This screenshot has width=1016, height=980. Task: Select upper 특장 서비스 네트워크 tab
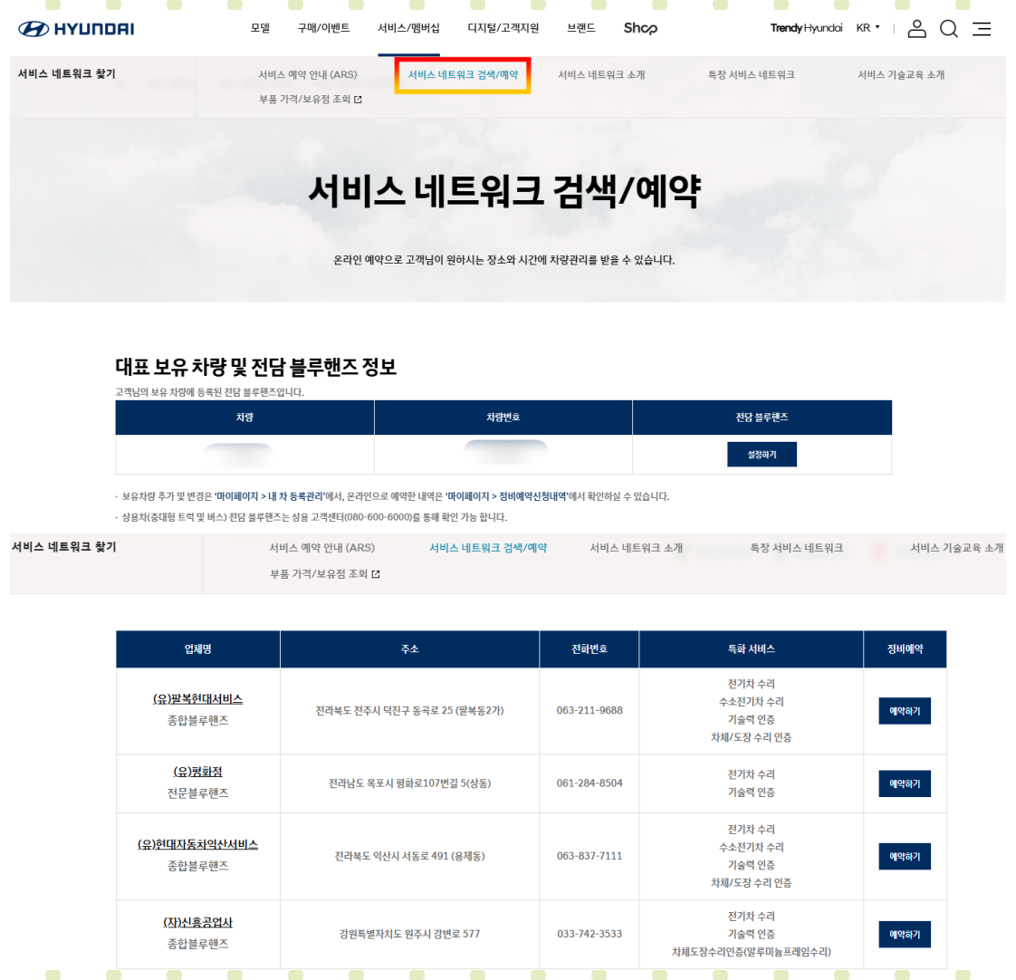click(751, 74)
